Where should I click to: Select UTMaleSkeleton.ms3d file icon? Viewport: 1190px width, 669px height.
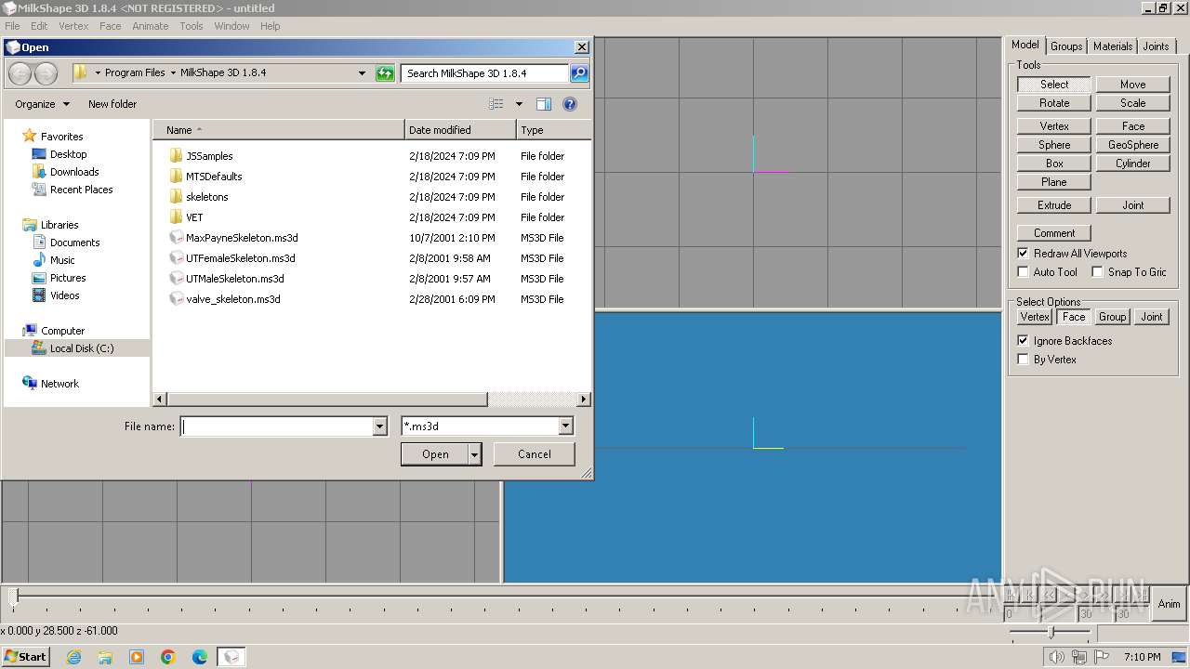coord(176,278)
